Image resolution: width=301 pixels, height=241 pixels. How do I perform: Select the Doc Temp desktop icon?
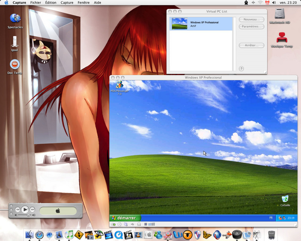pos(15,67)
